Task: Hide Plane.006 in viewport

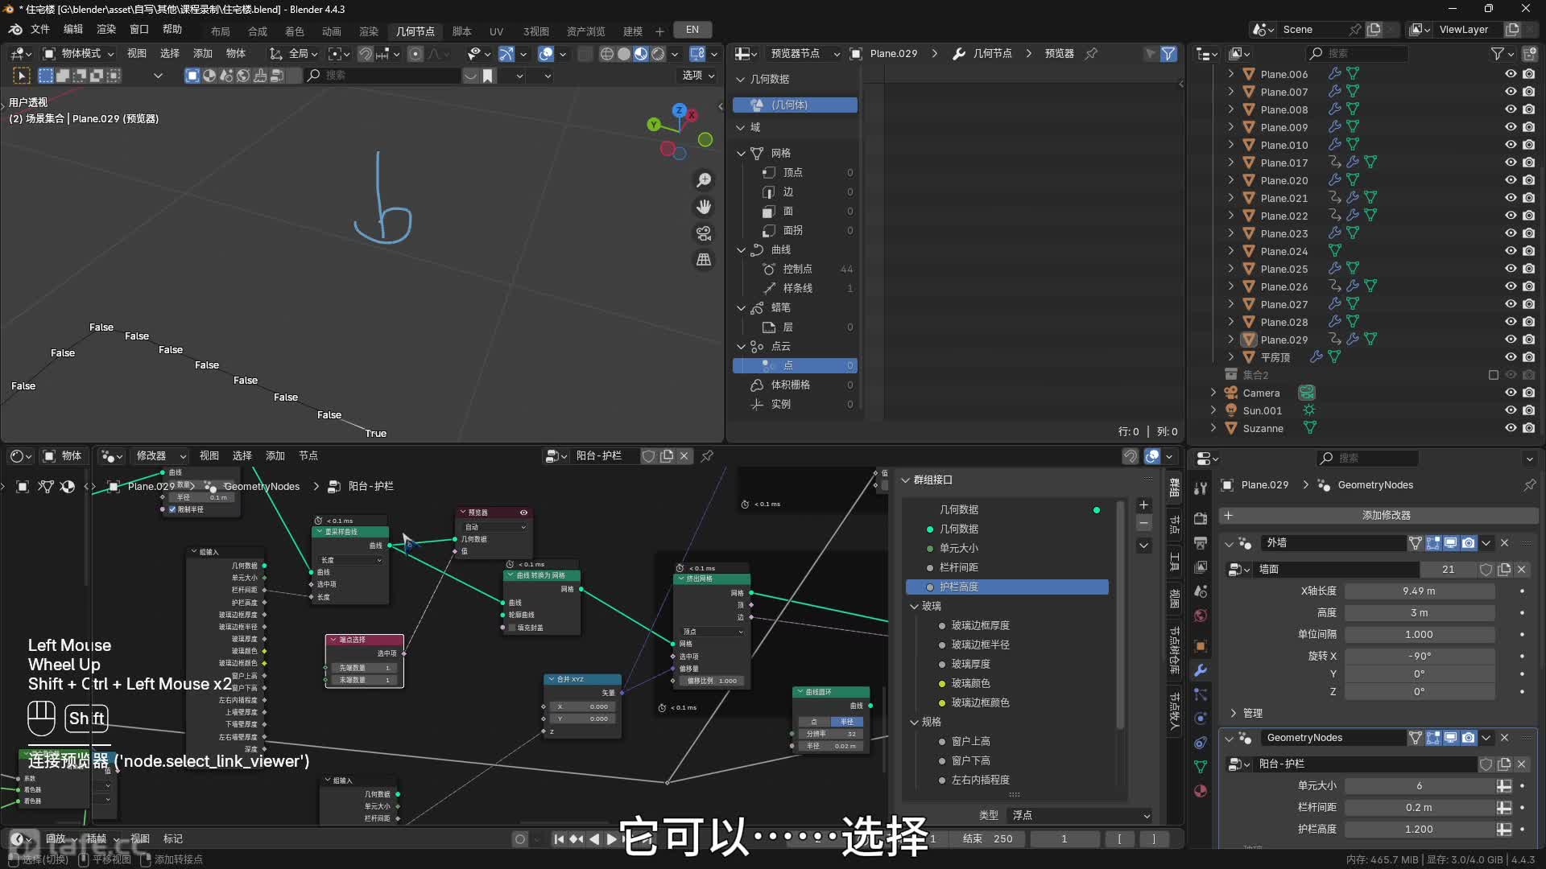Action: tap(1511, 74)
